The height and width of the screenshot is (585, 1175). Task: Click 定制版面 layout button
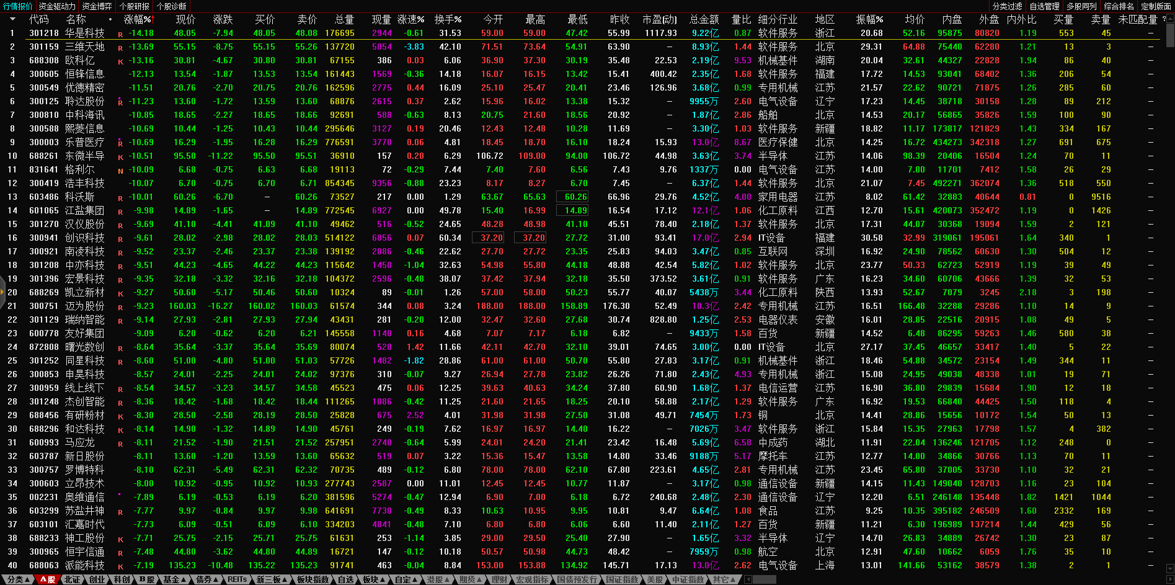click(x=1156, y=6)
